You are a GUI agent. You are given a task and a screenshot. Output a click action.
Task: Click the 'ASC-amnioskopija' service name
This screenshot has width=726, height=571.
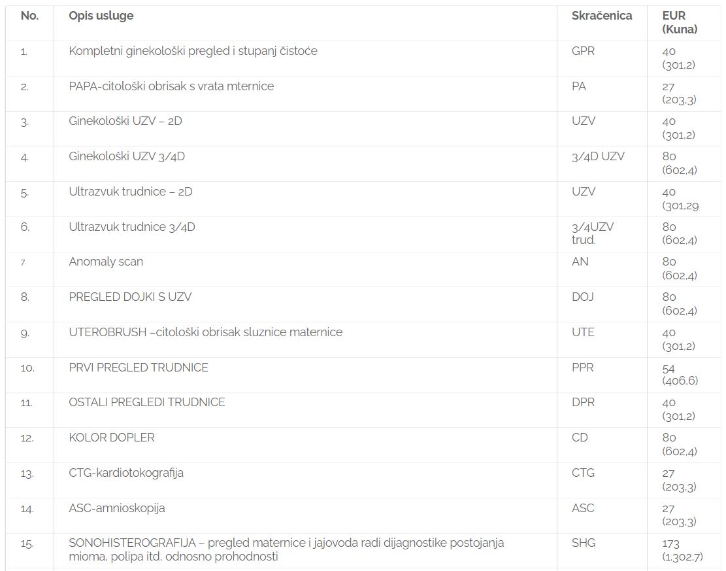click(x=117, y=508)
